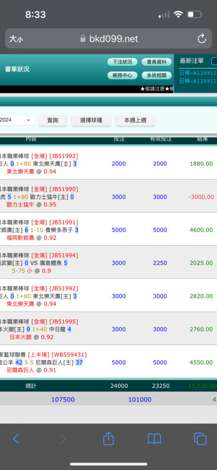Click the 選擇球種 button
This screenshot has height=470, width=217.
point(91,120)
